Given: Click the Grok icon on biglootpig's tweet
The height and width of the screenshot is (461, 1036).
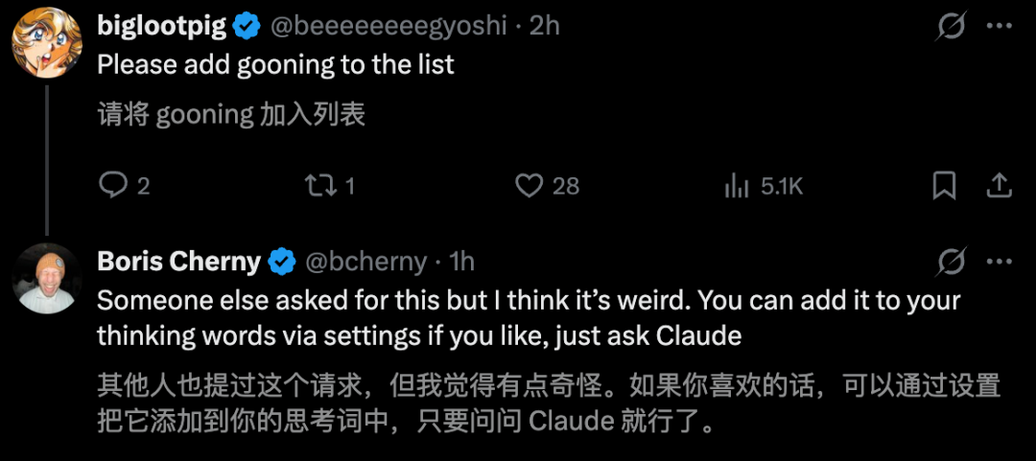Looking at the screenshot, I should pyautogui.click(x=952, y=26).
